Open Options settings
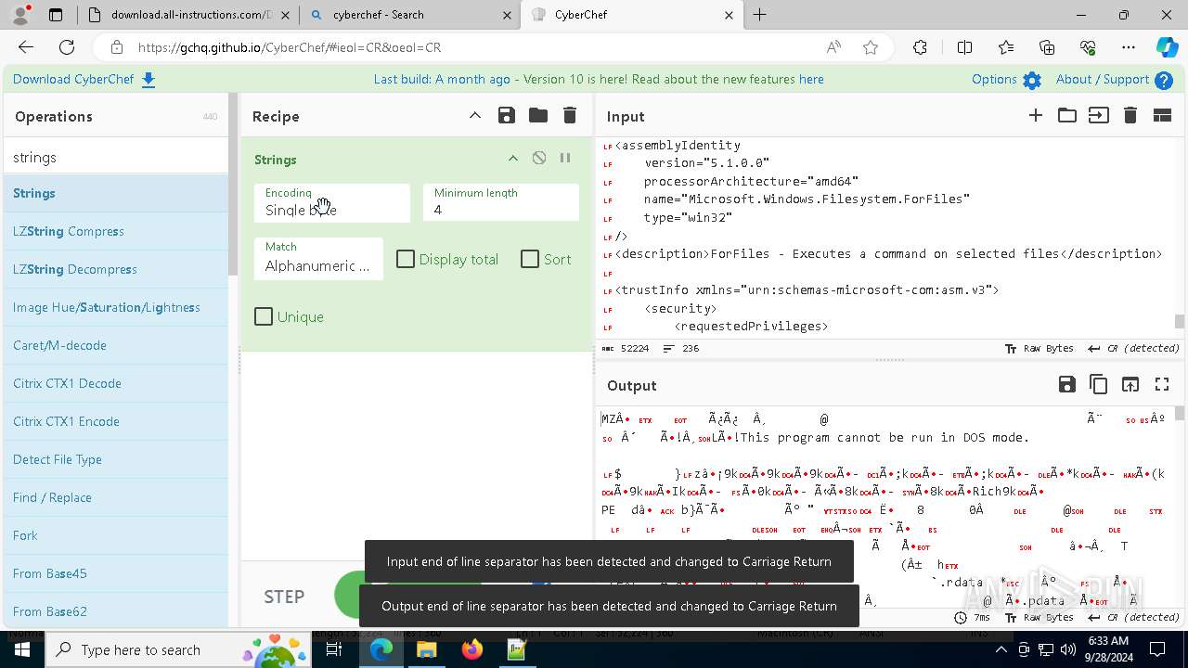Image resolution: width=1188 pixels, height=668 pixels. point(1006,80)
